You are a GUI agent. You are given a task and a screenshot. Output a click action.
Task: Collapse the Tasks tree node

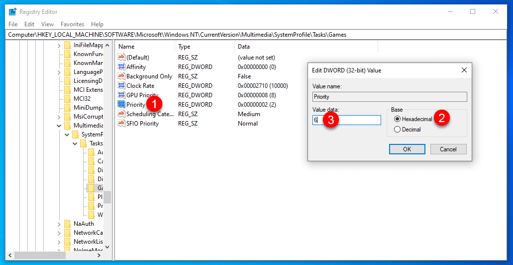(x=75, y=143)
